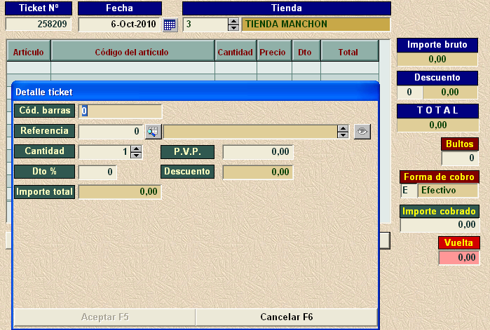
Task: Click the Detalle ticket title bar
Action: pyautogui.click(x=196, y=92)
